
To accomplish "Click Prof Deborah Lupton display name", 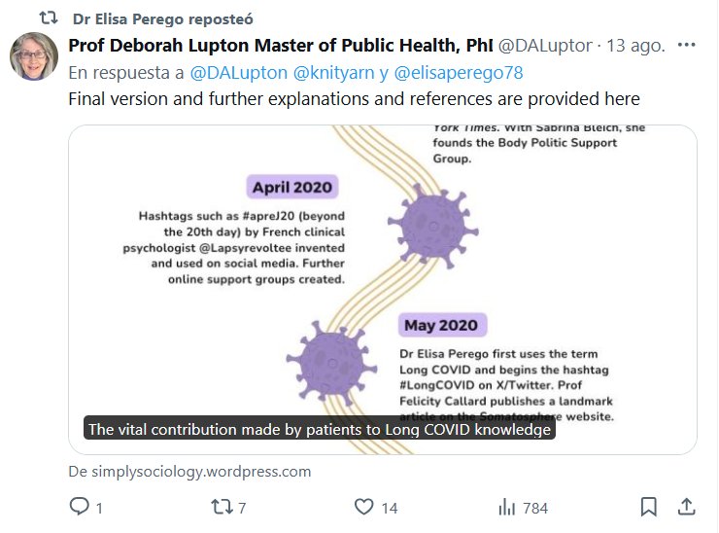I will point(280,46).
